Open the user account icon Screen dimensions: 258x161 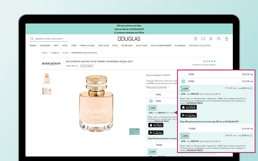point(211,39)
